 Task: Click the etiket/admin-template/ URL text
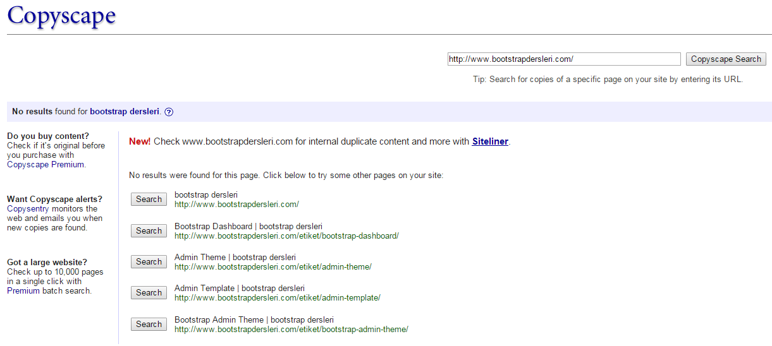[278, 297]
